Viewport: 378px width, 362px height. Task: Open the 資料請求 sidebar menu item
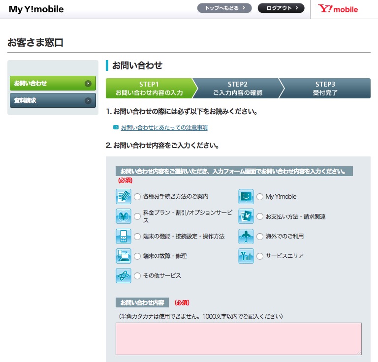(53, 100)
